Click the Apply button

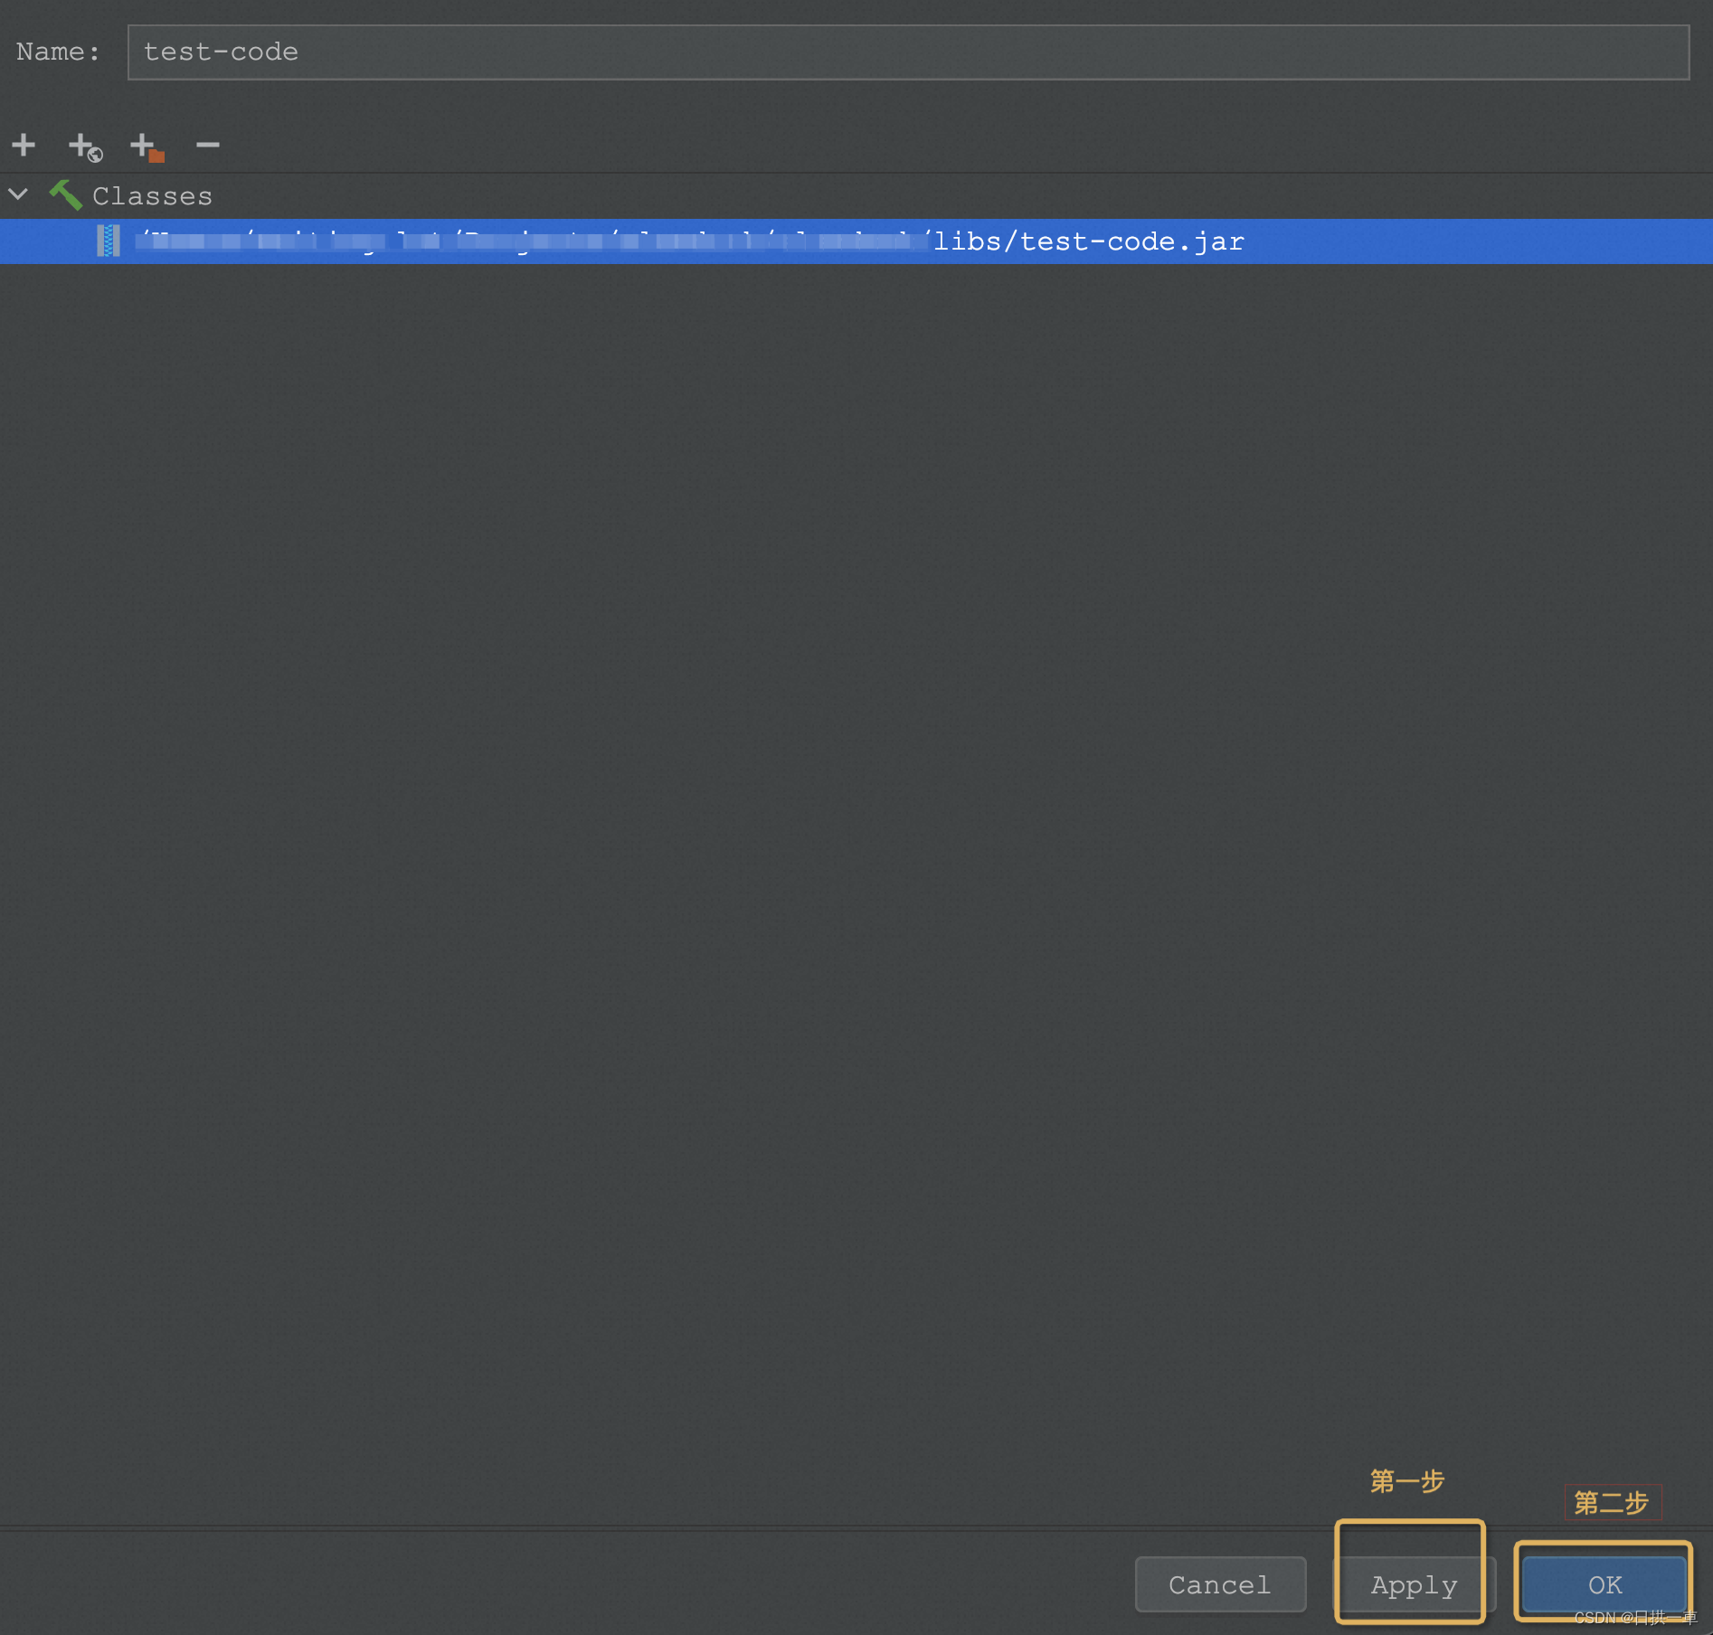click(1414, 1584)
